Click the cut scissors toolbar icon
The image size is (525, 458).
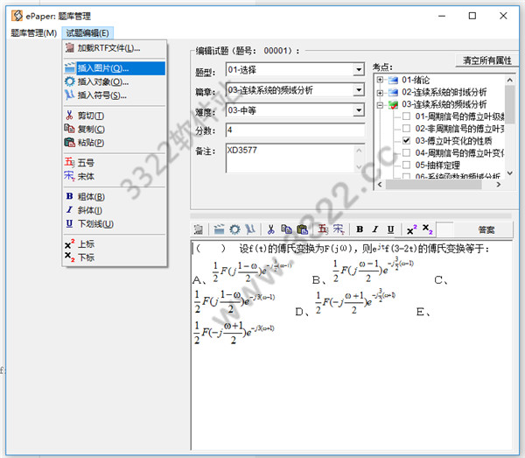tap(270, 229)
